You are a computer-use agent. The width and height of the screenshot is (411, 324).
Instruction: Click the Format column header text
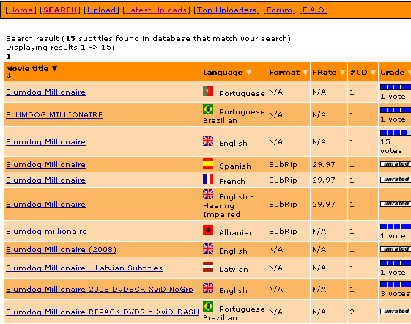284,72
